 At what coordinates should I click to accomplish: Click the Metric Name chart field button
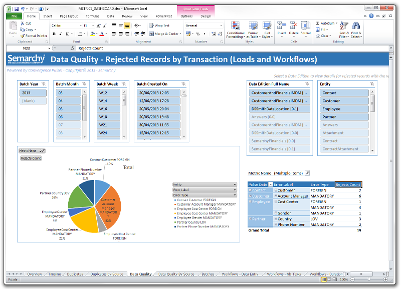32,150
